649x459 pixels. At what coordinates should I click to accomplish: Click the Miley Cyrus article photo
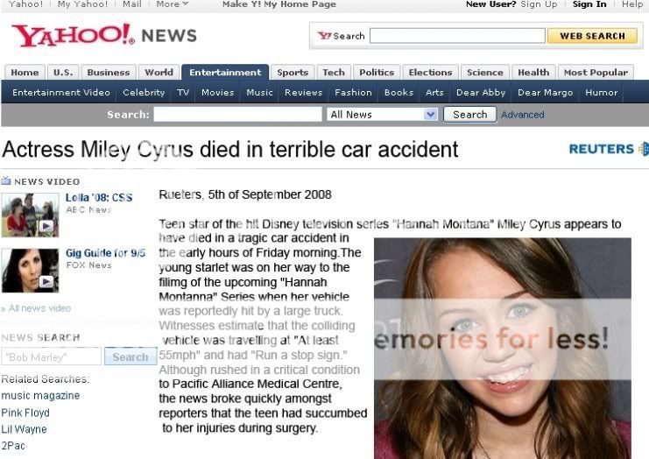point(503,348)
